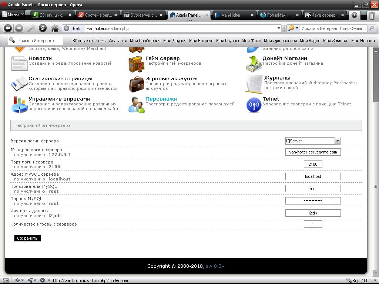Click the Адрес MySQL сервера localhost field
Image resolution: width=379 pixels, height=284 pixels.
click(x=313, y=176)
